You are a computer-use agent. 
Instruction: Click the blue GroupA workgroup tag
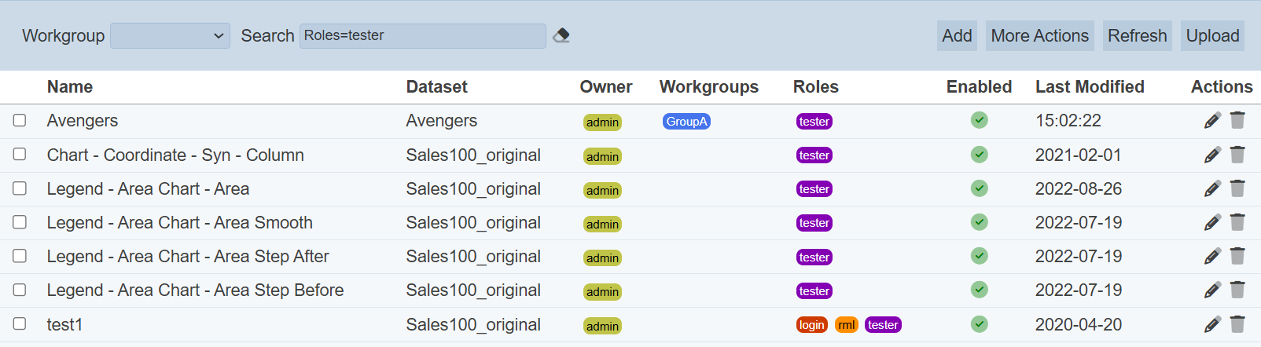pyautogui.click(x=686, y=122)
